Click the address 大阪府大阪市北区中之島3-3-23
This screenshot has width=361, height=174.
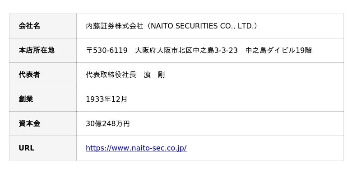pyautogui.click(x=186, y=50)
